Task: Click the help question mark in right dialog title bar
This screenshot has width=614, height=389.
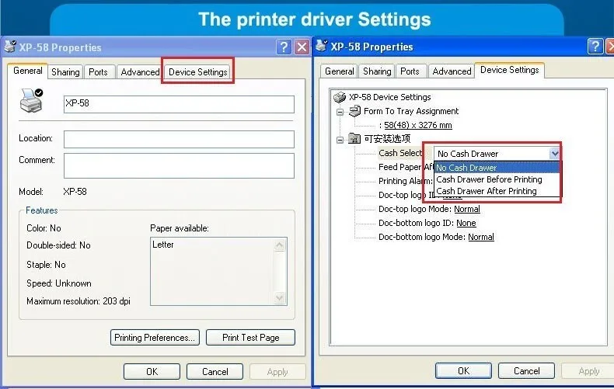Action: (x=595, y=46)
